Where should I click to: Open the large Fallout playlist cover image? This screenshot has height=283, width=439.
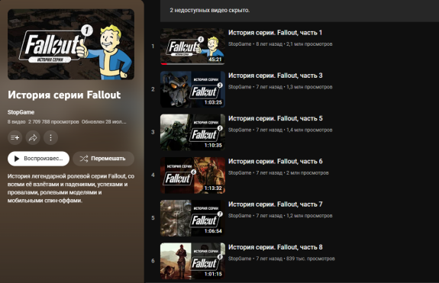click(x=71, y=44)
